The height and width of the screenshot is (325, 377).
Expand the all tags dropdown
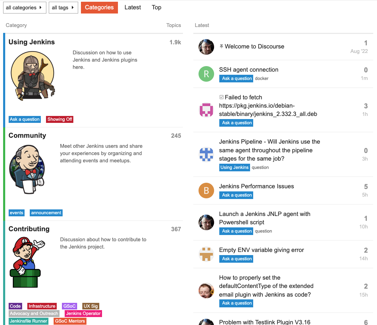pos(64,8)
